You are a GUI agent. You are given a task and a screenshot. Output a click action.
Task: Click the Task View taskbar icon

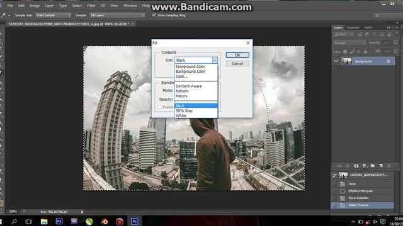[x=29, y=221]
